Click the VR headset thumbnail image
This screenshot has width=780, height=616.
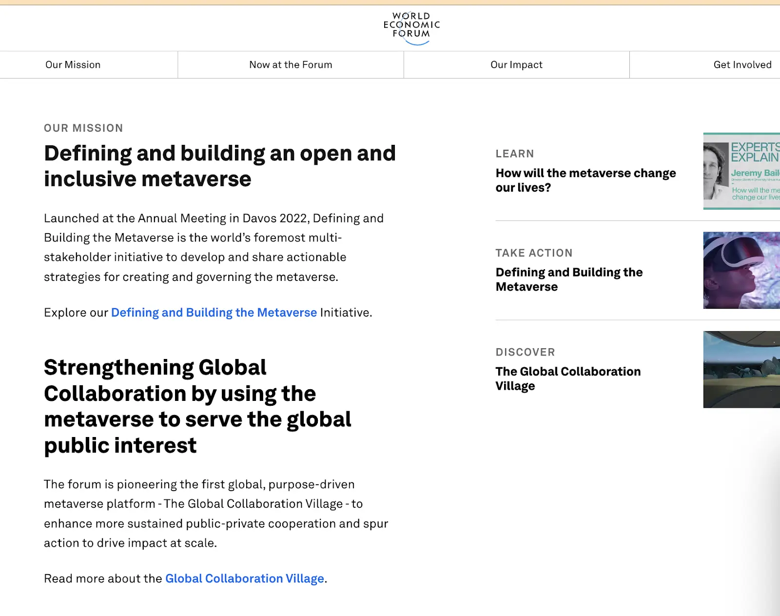click(x=741, y=270)
